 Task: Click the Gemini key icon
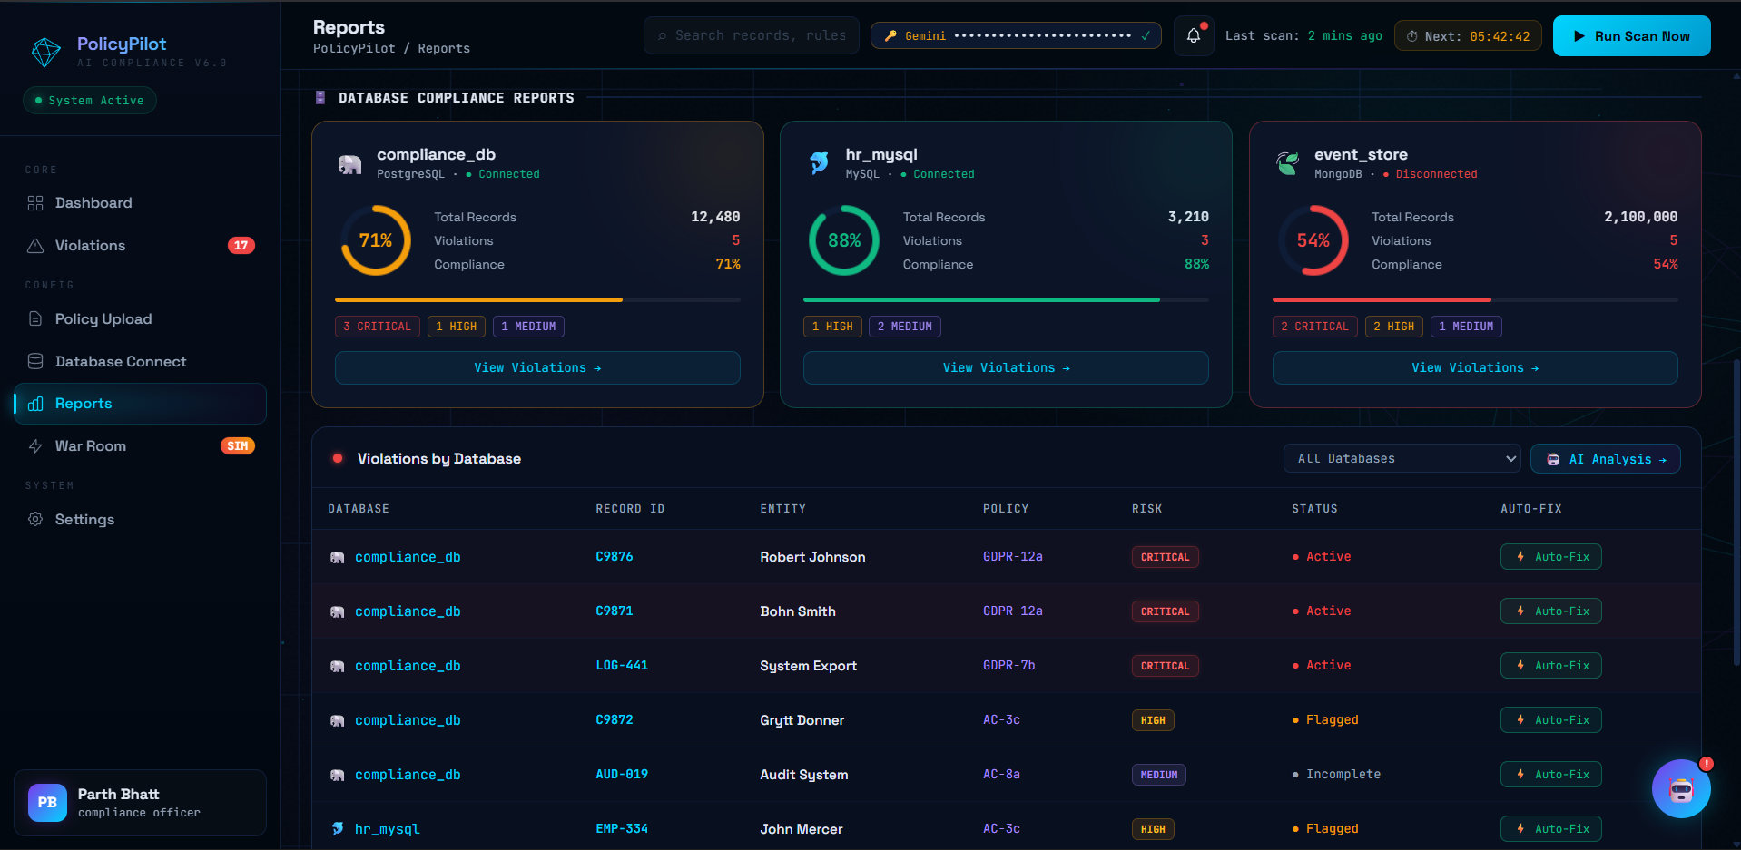coord(890,36)
